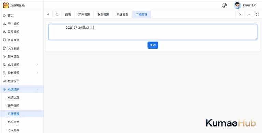
Task: Focus the broadcast message text area
Action: click(x=153, y=32)
